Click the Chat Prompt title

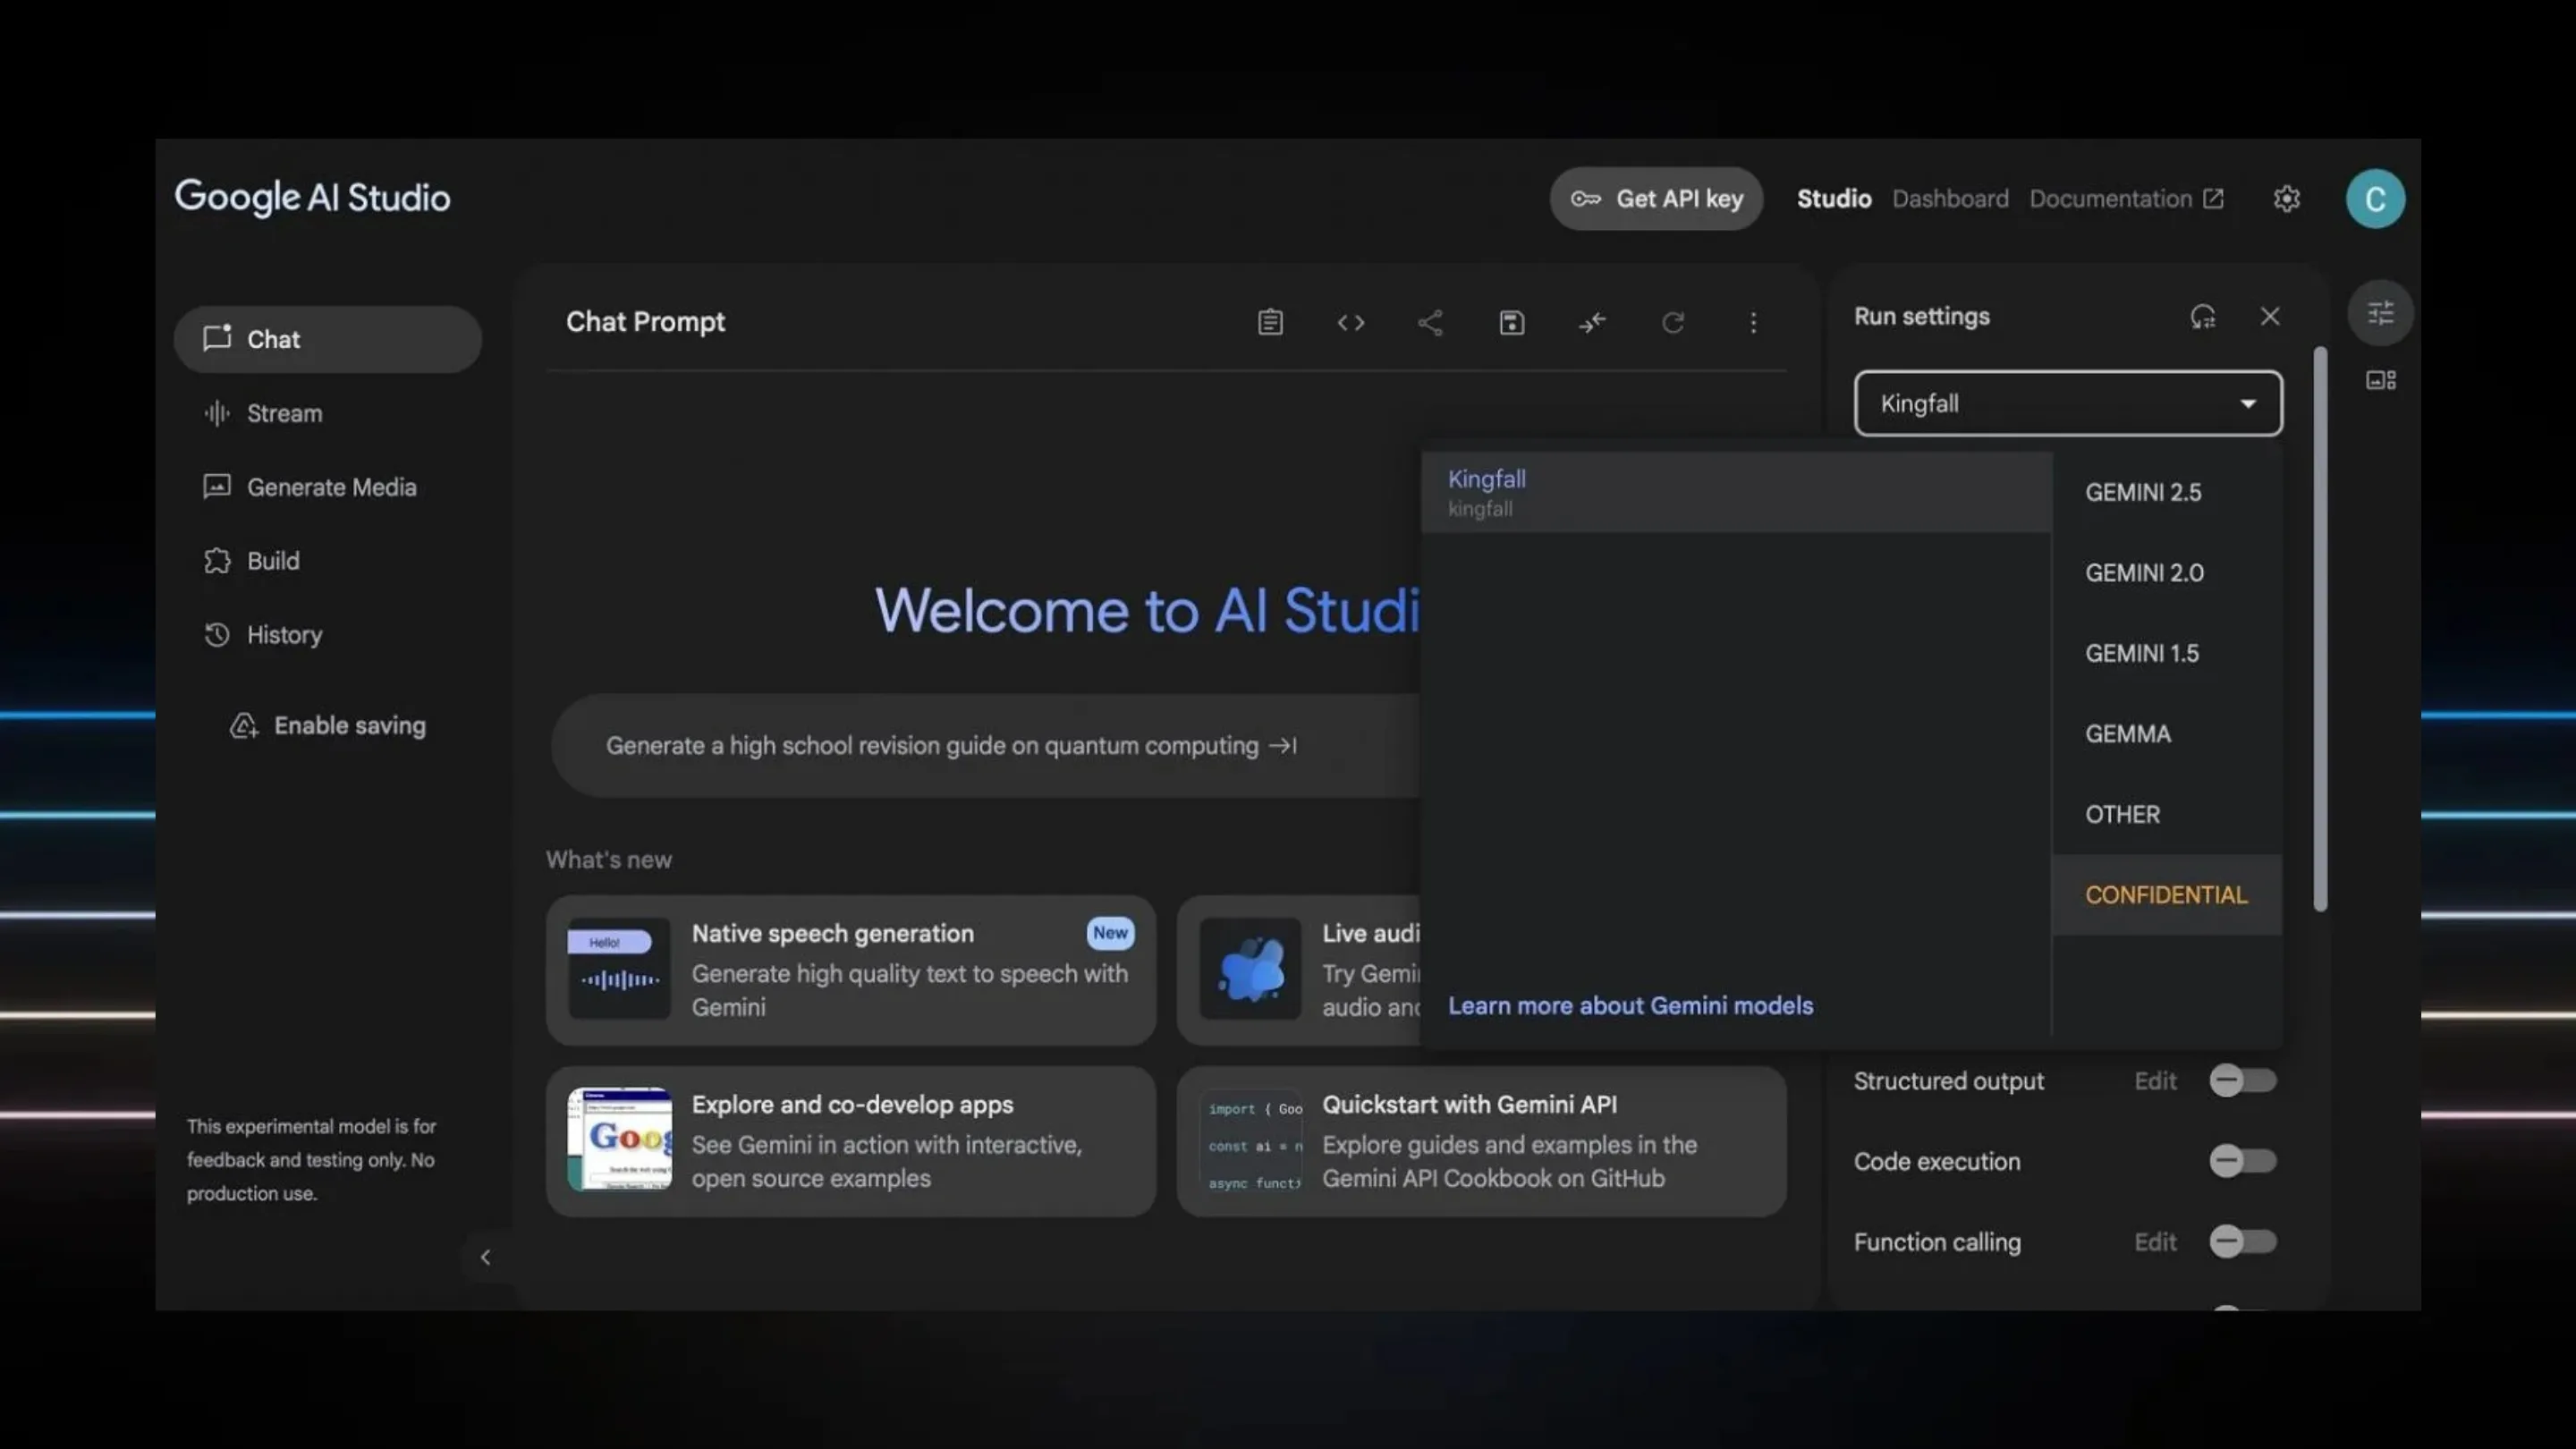(x=645, y=322)
